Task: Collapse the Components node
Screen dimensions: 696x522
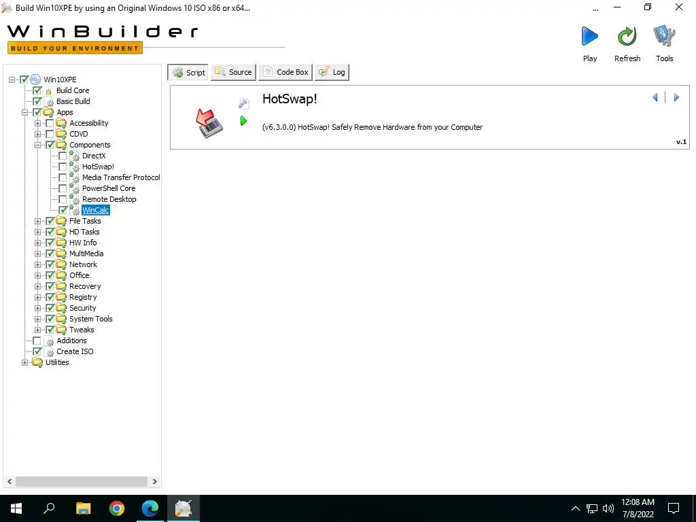Action: [38, 145]
